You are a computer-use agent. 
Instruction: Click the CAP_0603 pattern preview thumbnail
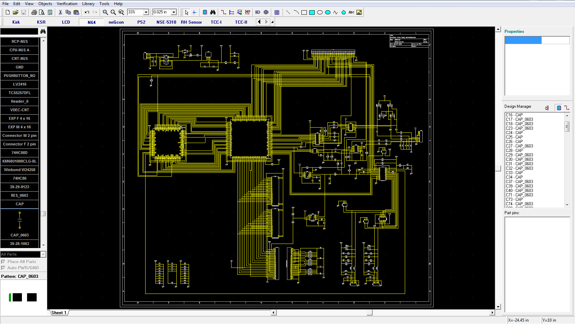coord(23,297)
